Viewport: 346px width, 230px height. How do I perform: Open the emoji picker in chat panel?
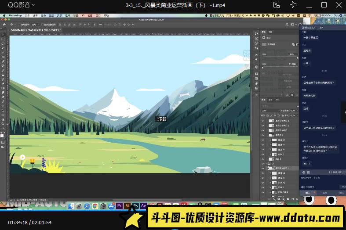pyautogui.click(x=304, y=172)
